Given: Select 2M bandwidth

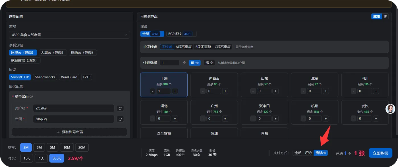Looking at the screenshot, I should (26, 147).
